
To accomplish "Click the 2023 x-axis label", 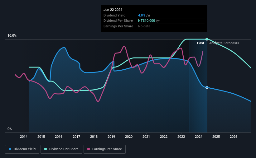I will click(181, 137).
